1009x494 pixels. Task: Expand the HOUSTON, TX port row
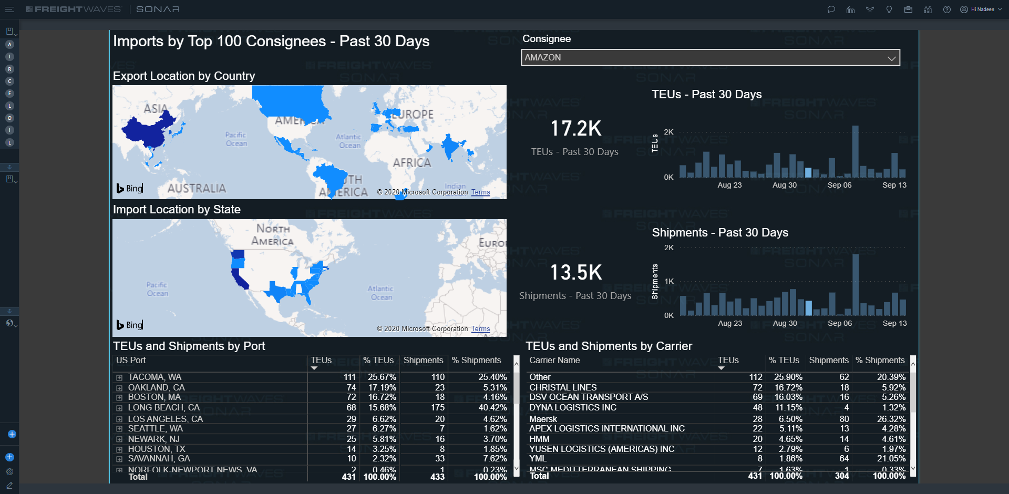click(119, 449)
